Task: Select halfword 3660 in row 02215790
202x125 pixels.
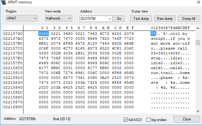Action: pos(68,34)
